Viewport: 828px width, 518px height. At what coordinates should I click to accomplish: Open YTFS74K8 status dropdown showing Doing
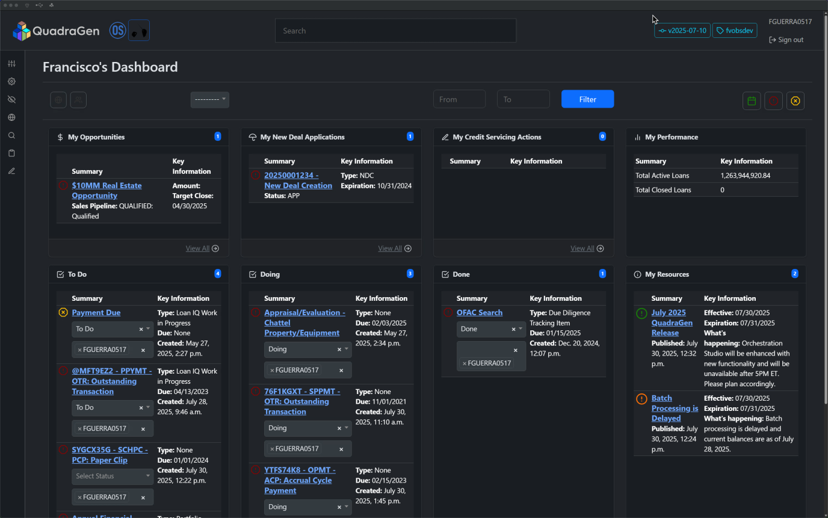(308, 507)
